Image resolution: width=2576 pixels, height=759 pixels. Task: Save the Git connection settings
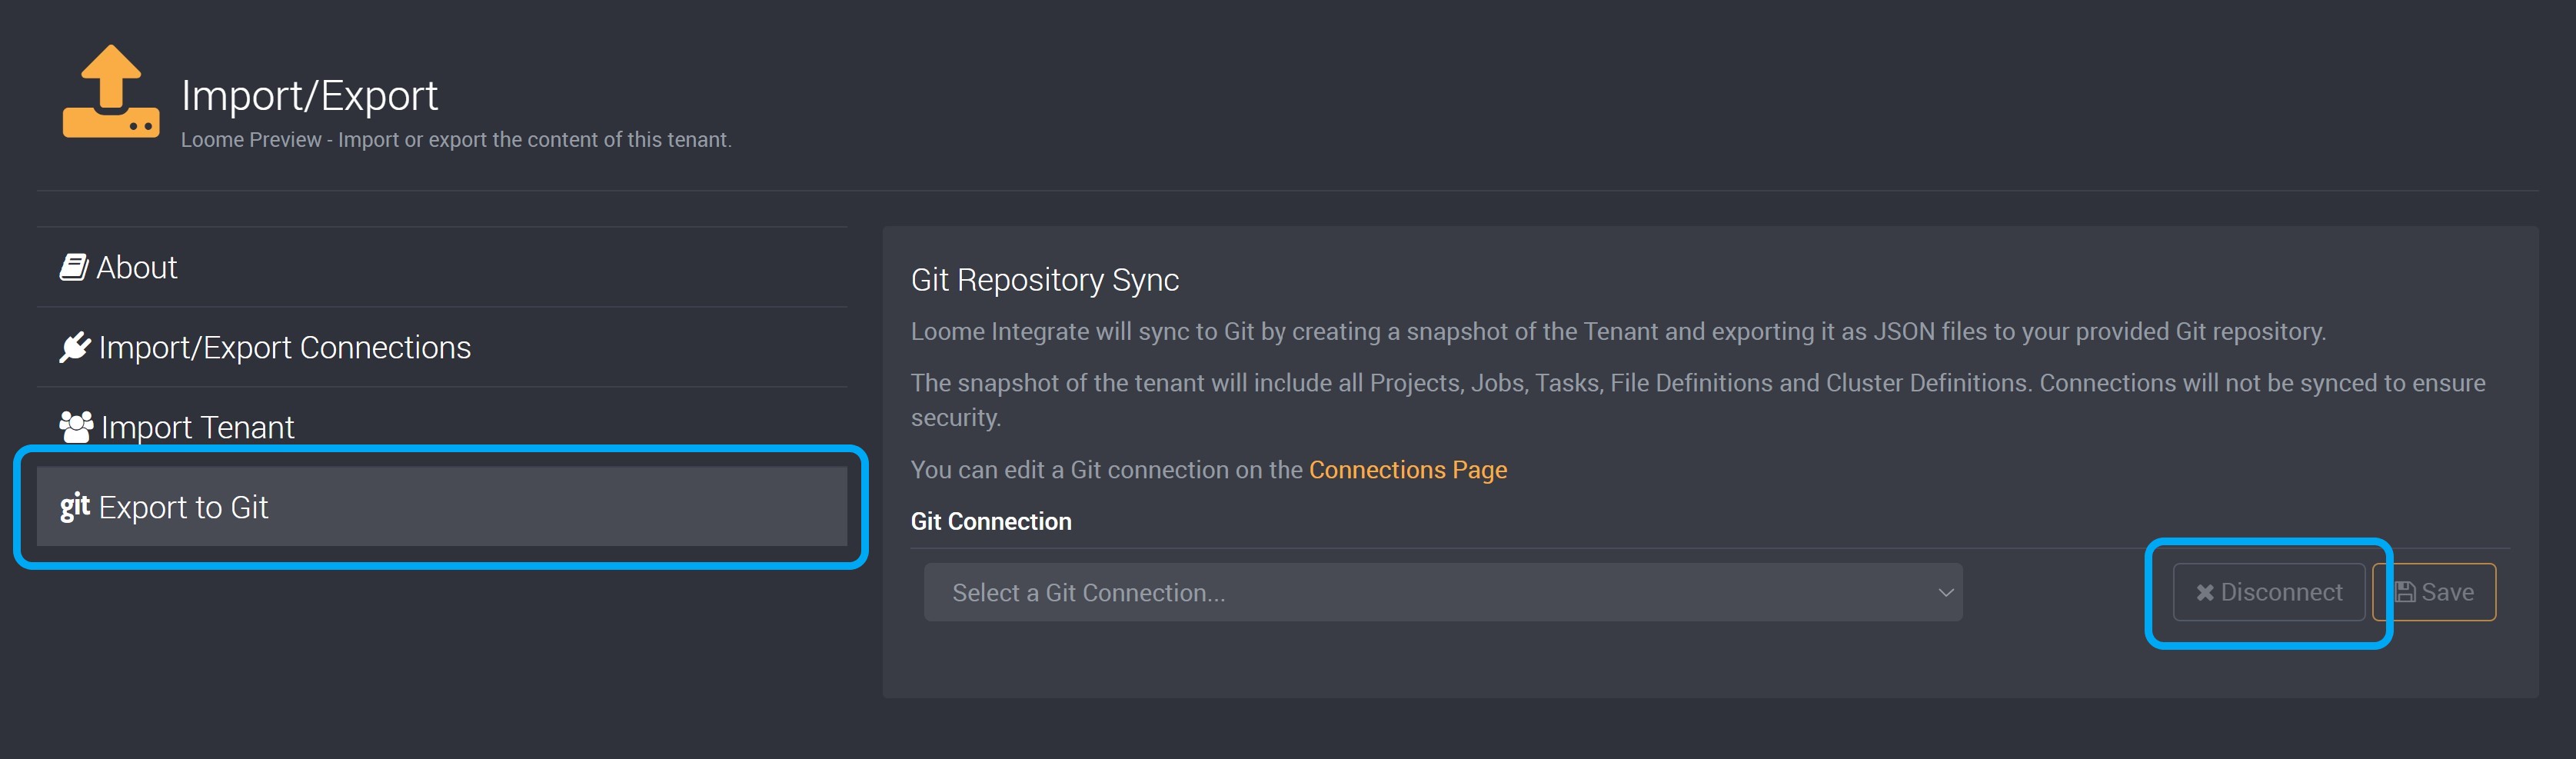click(2434, 593)
